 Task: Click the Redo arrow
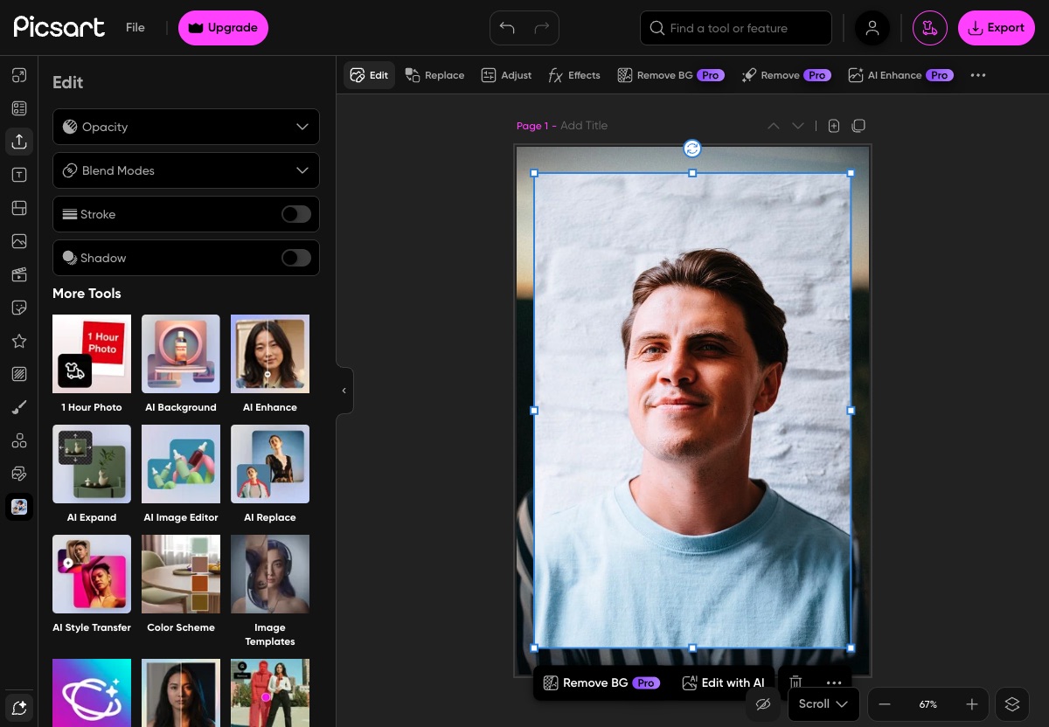click(542, 28)
